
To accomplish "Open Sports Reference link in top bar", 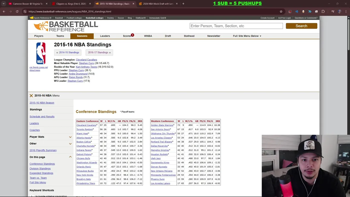I will (40, 18).
